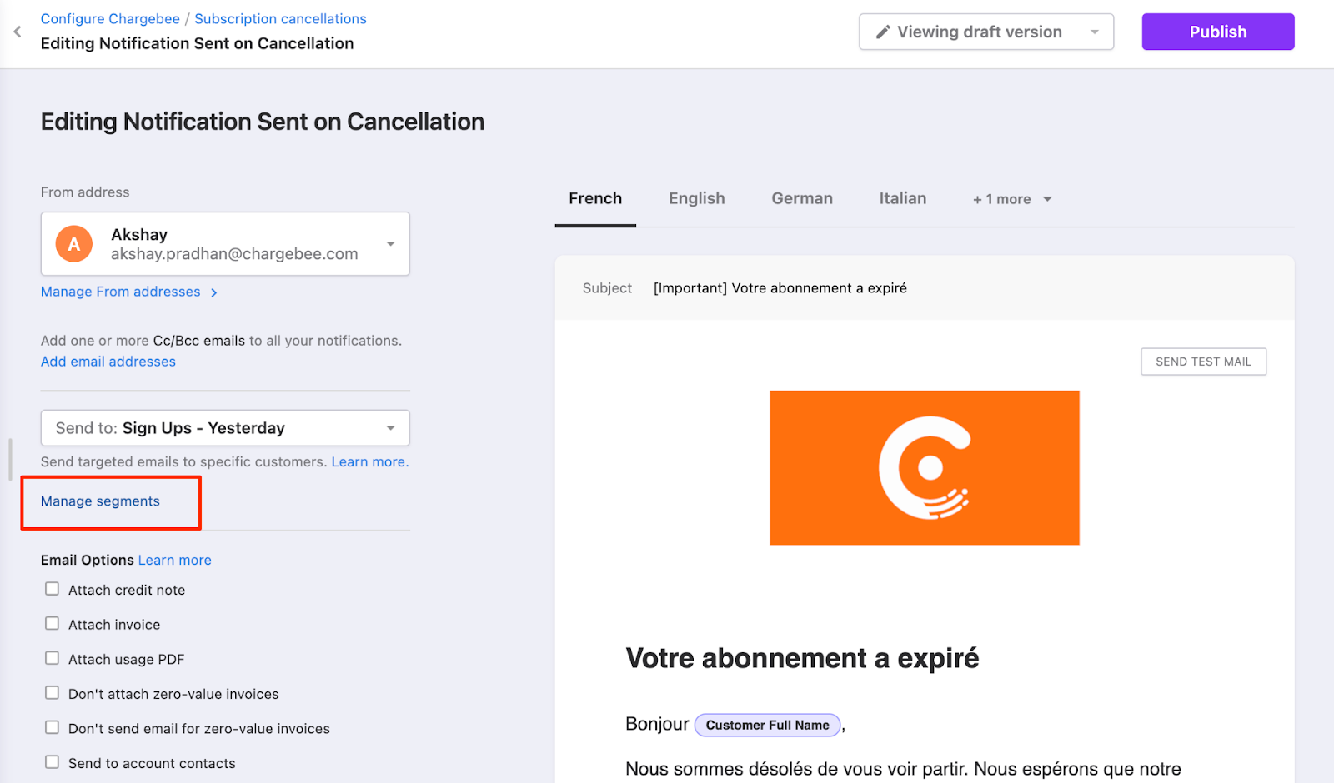Open the Send to segment dropdown
This screenshot has width=1334, height=783.
coord(225,428)
